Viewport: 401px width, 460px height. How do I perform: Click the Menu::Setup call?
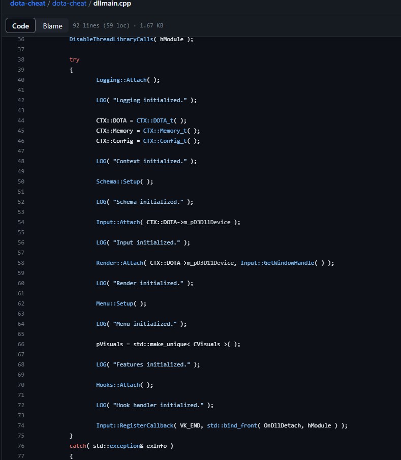tap(114, 303)
